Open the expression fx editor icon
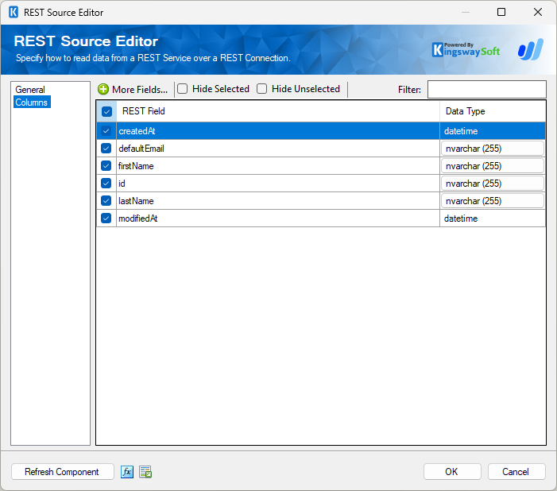 (x=127, y=472)
